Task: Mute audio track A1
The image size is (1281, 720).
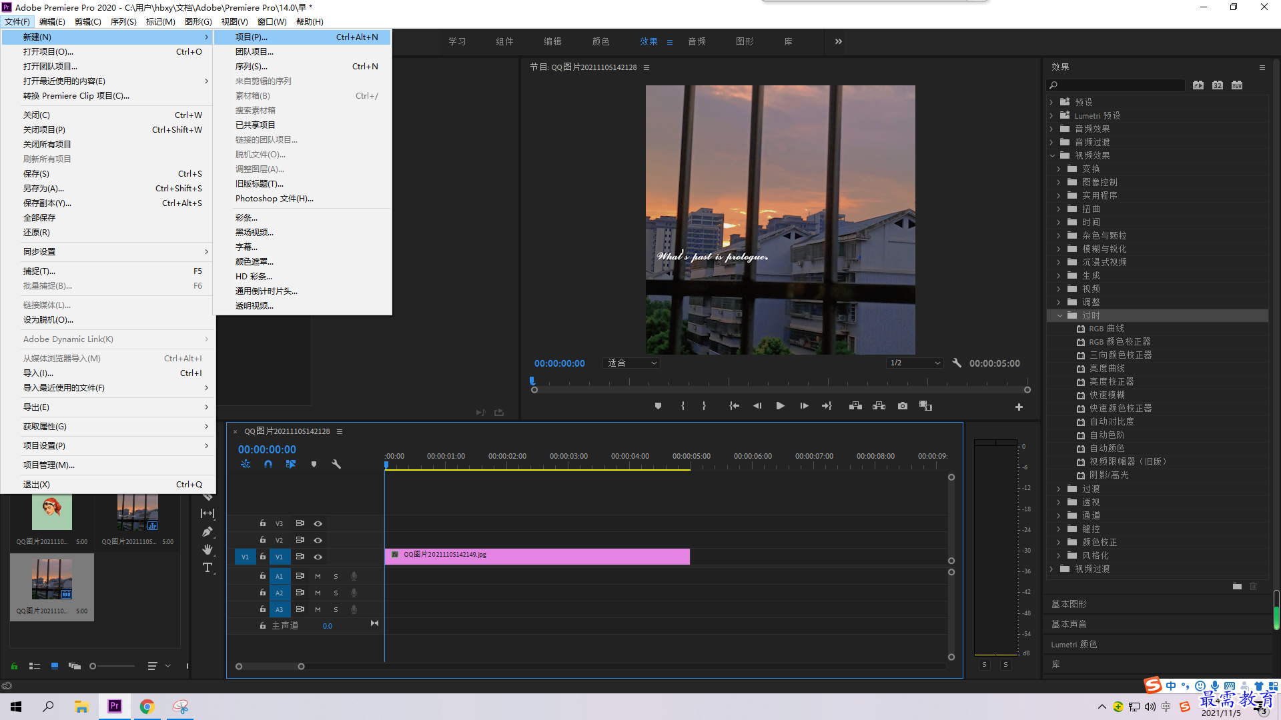Action: click(318, 576)
